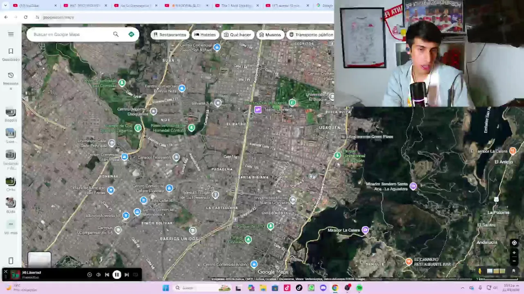Open the Google Maps hamburger menu
Viewport: 524px width, 294px height.
point(11,34)
